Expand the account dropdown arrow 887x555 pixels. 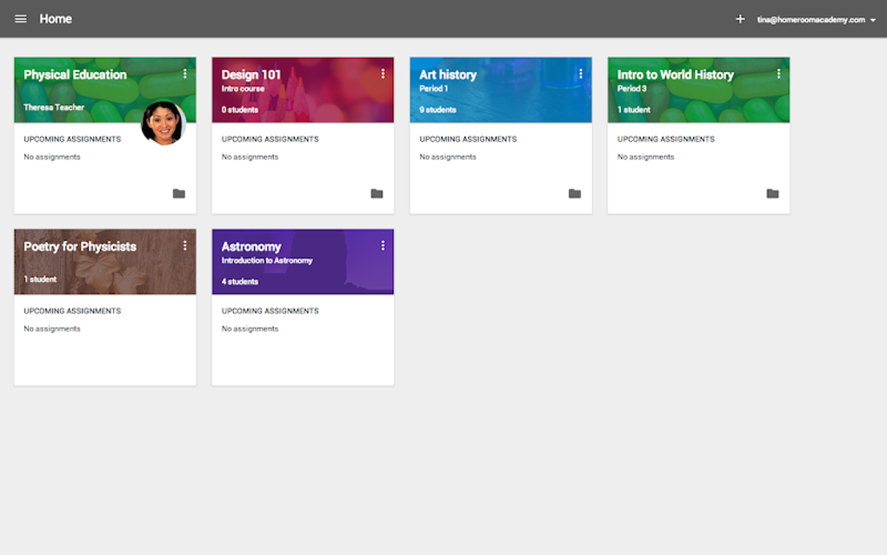[x=873, y=18]
